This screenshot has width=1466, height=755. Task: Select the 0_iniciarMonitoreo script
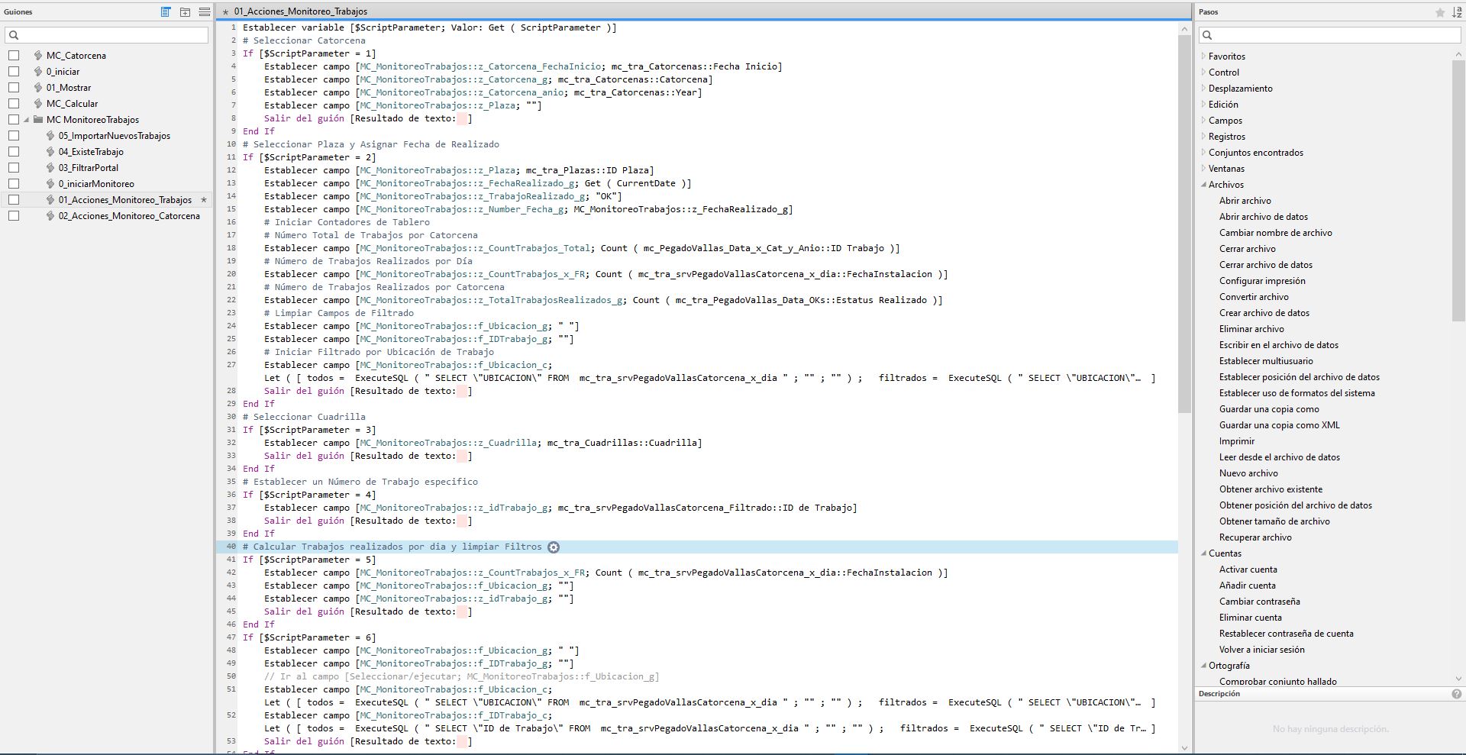96,184
